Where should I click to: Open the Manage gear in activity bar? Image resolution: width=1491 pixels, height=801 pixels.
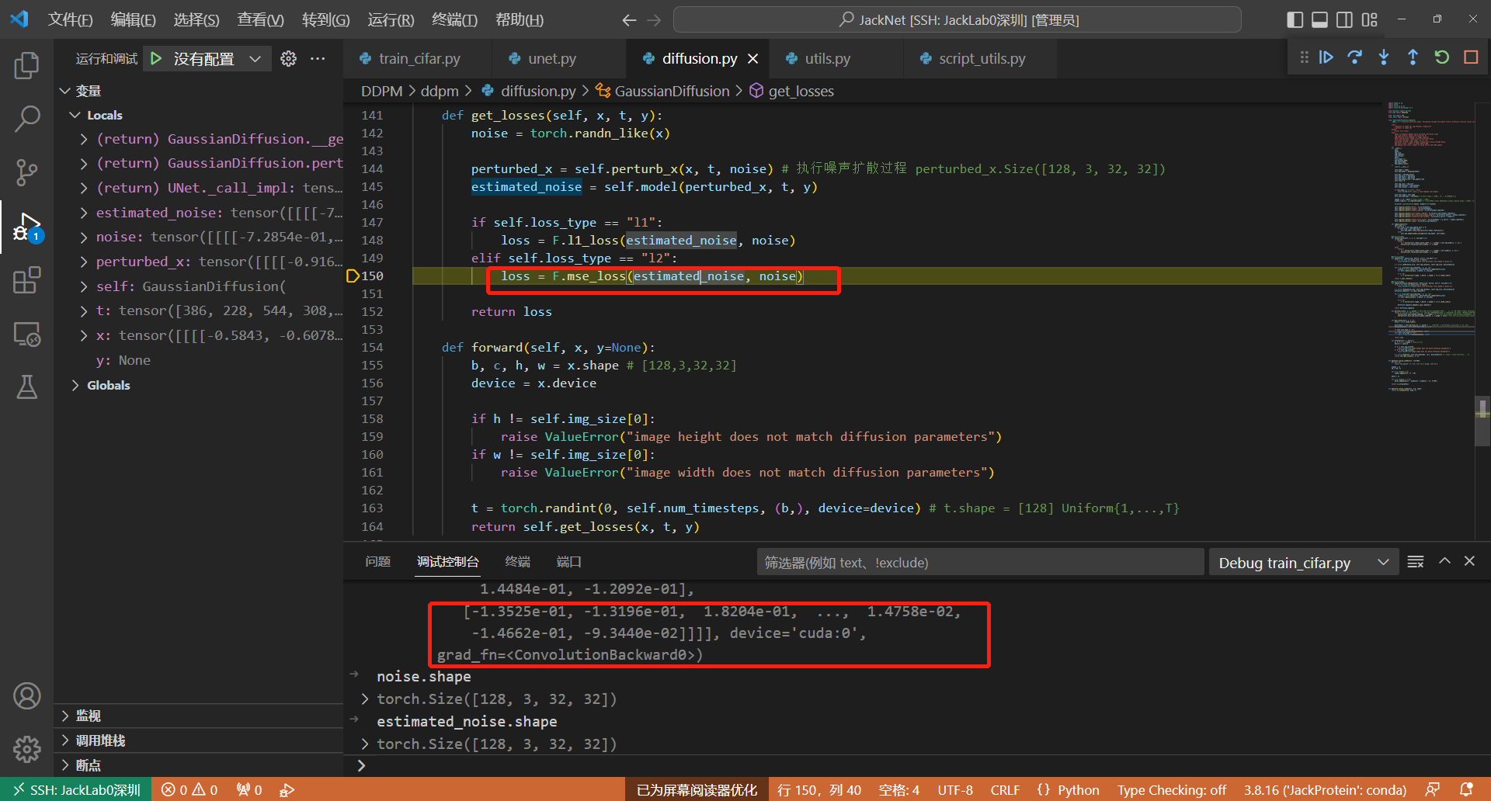26,749
